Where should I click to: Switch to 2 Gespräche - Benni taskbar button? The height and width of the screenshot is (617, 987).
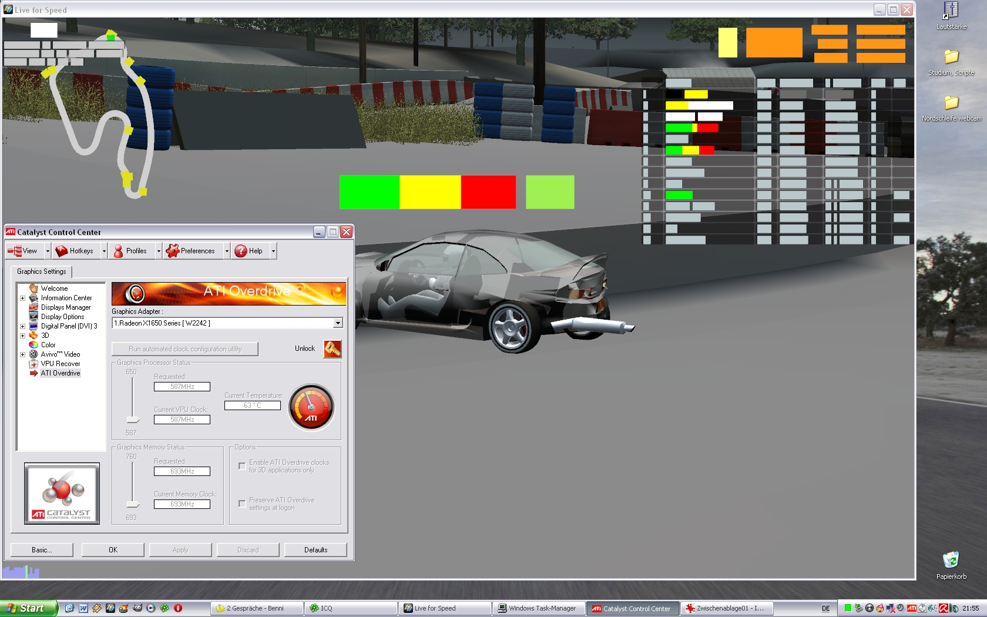coord(257,608)
